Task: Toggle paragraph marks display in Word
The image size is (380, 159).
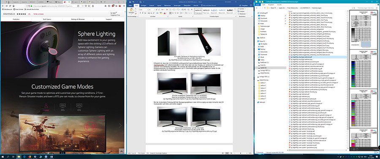Action: tap(192, 10)
